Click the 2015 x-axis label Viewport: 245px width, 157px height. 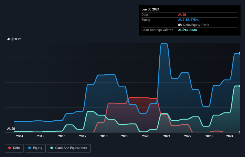41,136
